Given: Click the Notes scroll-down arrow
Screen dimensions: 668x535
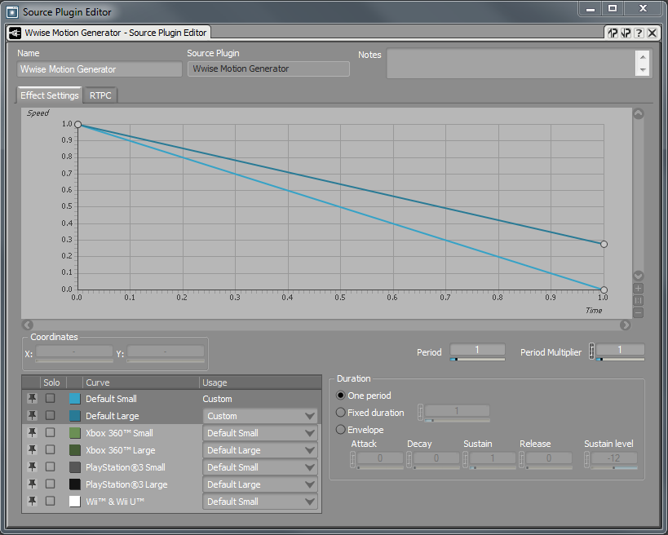Looking at the screenshot, I should click(x=643, y=70).
